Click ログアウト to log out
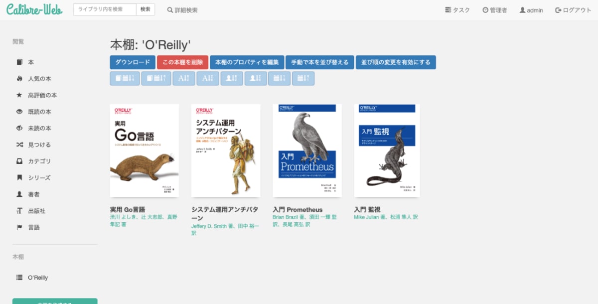The width and height of the screenshot is (598, 304). (x=573, y=10)
